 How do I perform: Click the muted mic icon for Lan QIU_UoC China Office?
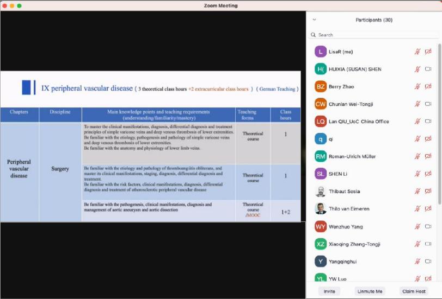[x=418, y=122]
